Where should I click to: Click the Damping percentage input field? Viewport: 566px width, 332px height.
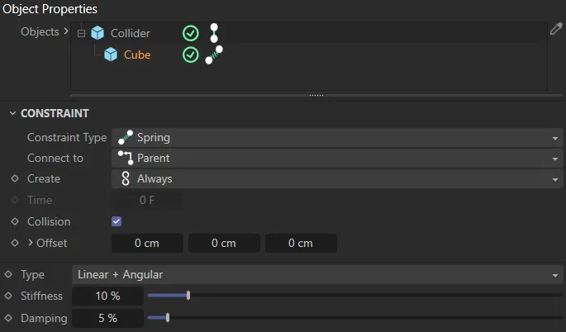coord(107,317)
